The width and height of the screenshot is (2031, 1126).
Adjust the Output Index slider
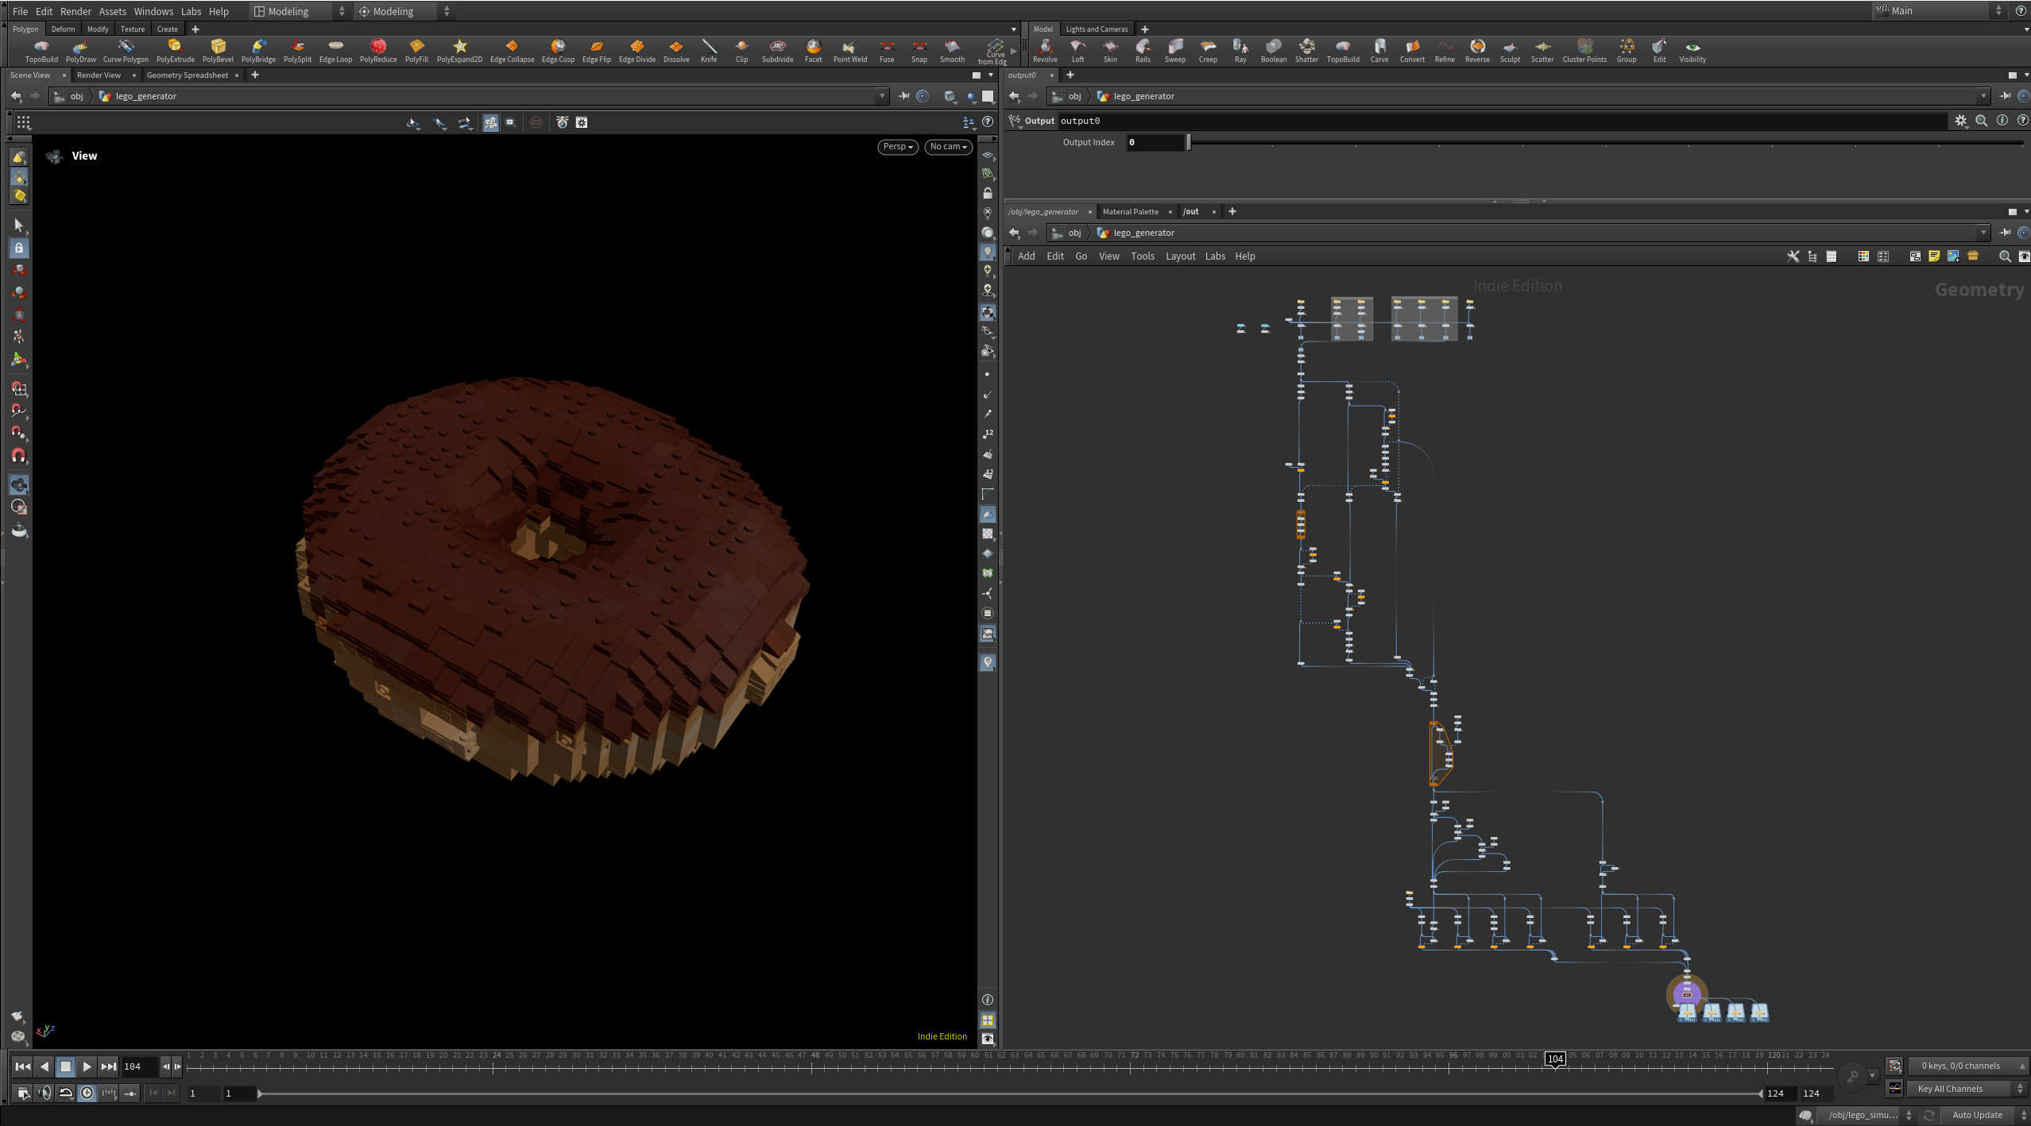1606,142
